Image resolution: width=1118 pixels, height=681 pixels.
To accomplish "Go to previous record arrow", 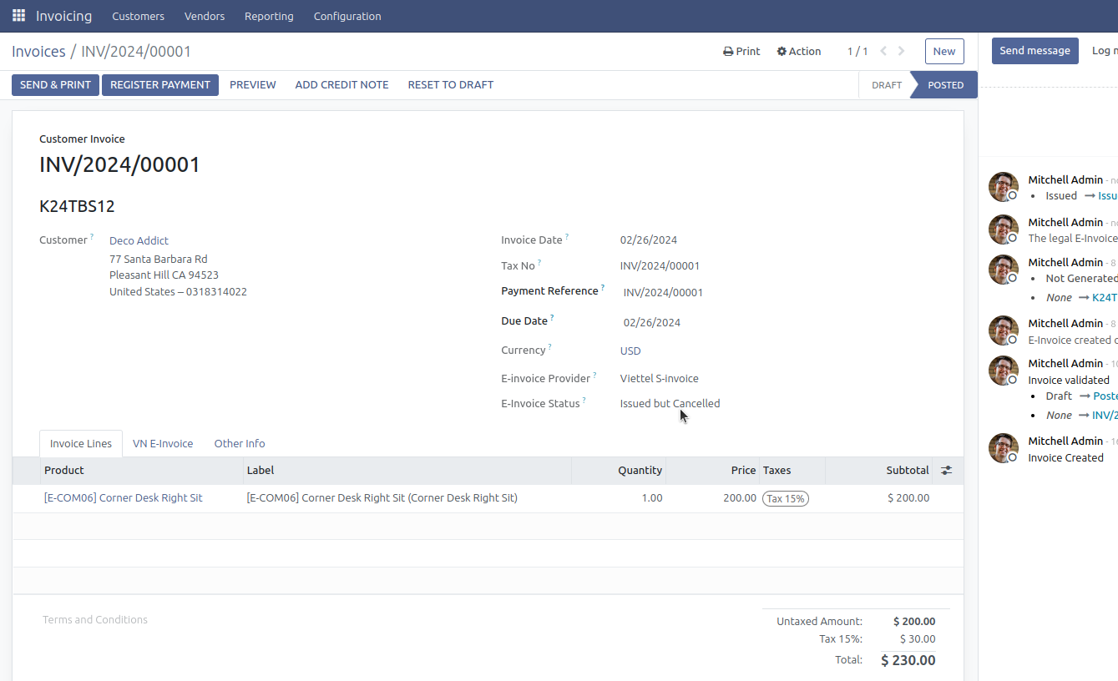I will 883,51.
